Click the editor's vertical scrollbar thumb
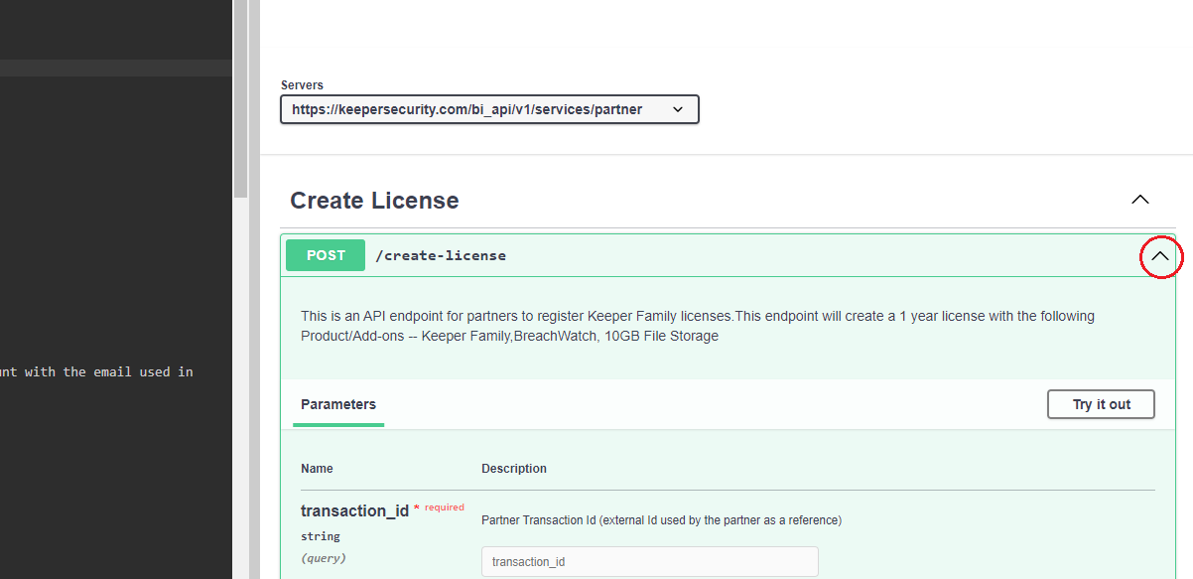Screen dimensions: 1193x579 tap(240, 99)
